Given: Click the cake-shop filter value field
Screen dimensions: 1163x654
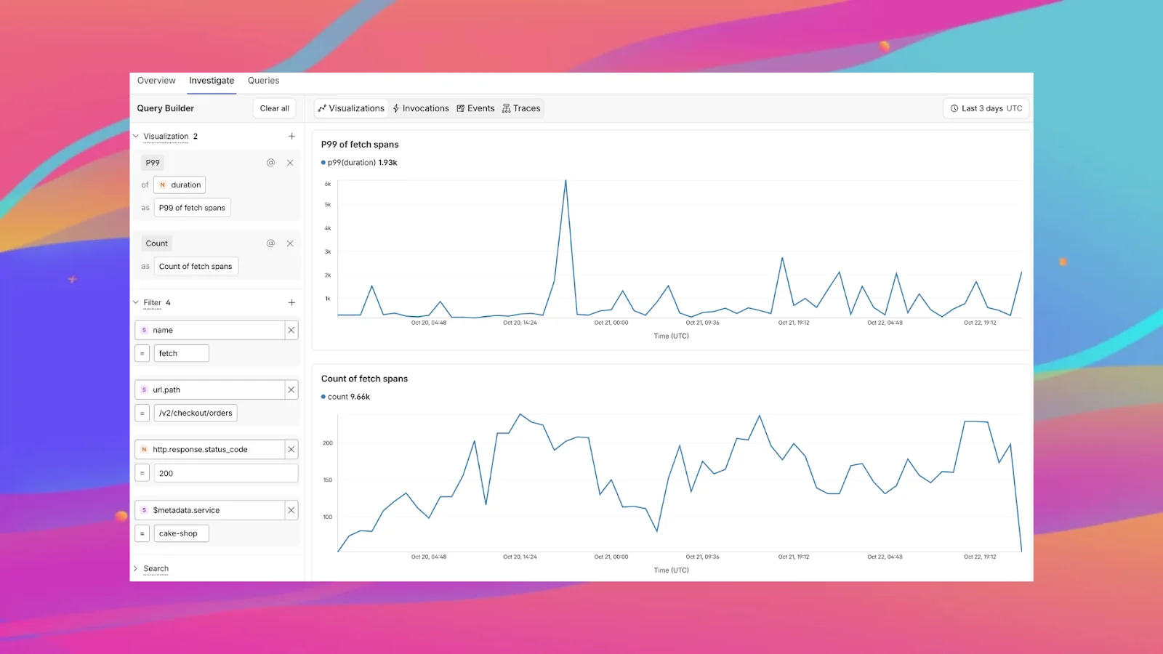Looking at the screenshot, I should pos(181,533).
